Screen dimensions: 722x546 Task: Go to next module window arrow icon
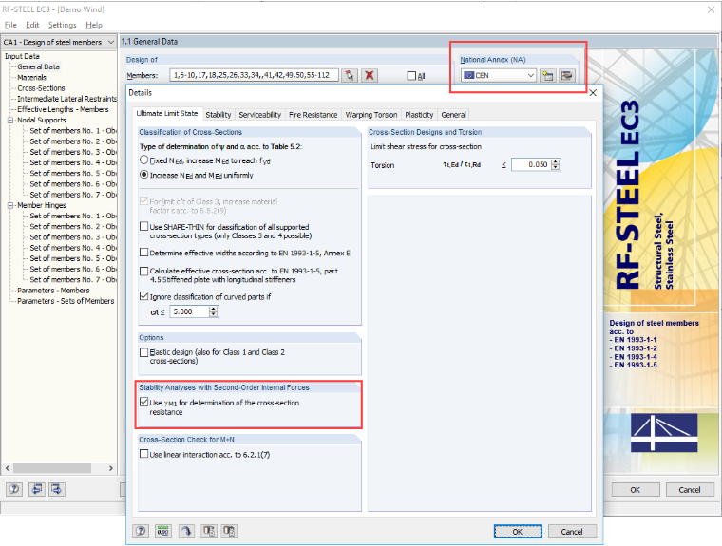tap(57, 489)
